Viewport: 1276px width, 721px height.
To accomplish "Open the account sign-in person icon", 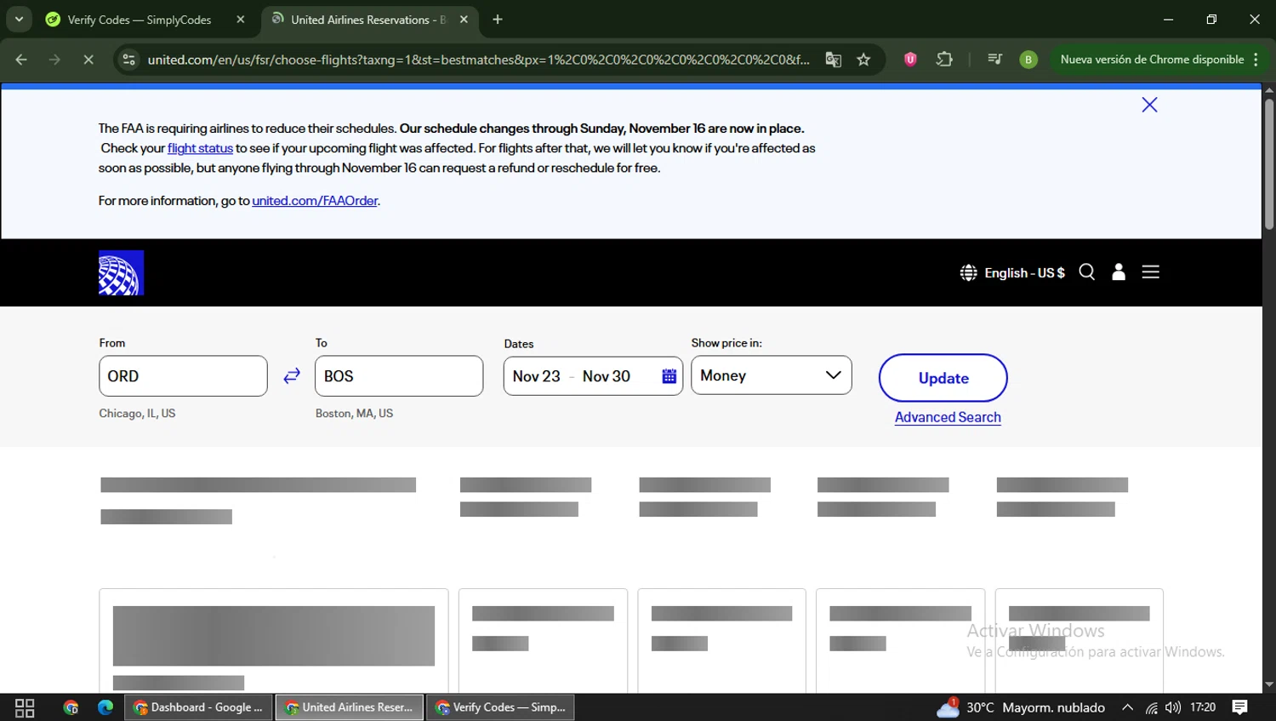I will [1119, 272].
